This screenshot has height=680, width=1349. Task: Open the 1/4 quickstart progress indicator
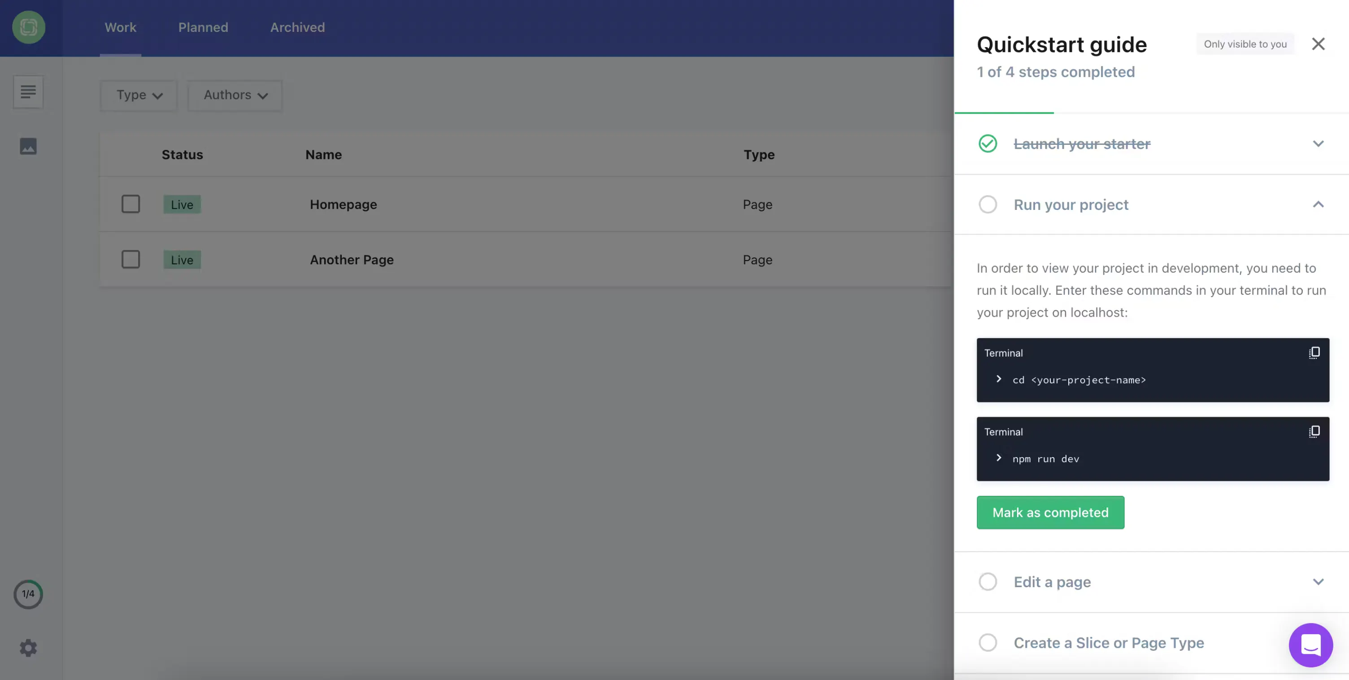[x=28, y=594]
